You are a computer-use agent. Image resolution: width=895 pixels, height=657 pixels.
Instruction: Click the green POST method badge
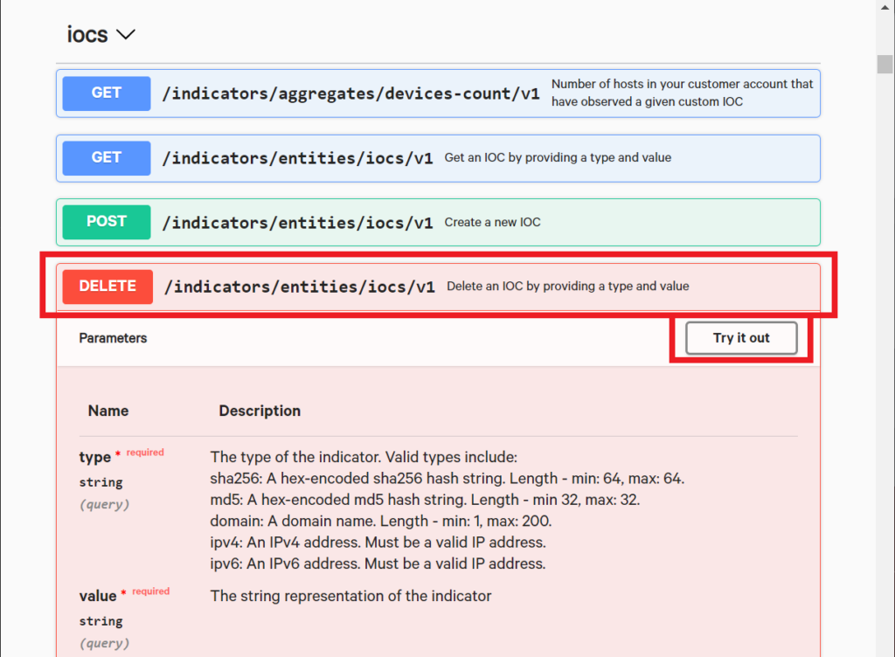pos(106,222)
